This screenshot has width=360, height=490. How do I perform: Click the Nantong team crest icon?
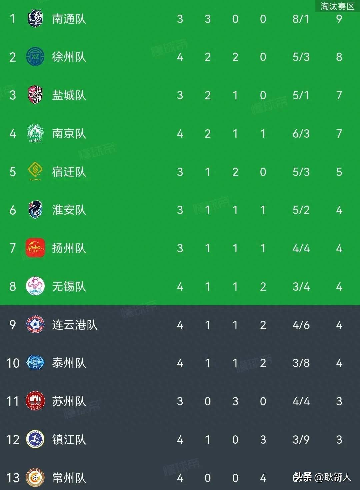click(x=35, y=19)
